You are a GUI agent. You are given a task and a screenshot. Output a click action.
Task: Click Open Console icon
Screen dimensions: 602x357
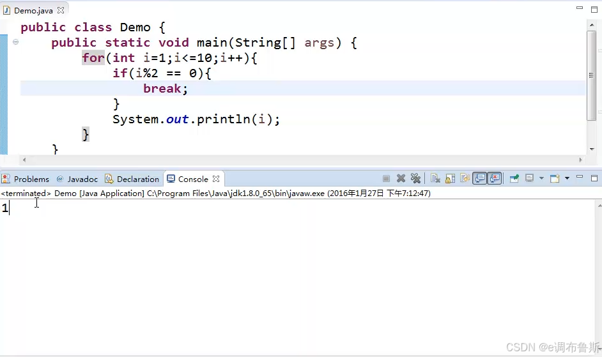coord(555,179)
